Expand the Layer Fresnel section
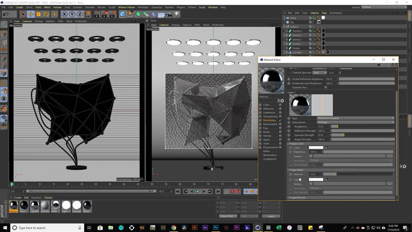 [x=298, y=198]
